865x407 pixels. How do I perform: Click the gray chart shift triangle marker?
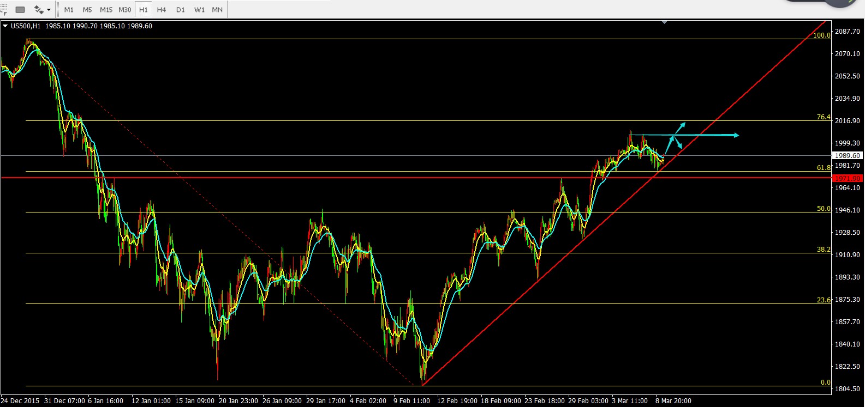click(x=664, y=22)
